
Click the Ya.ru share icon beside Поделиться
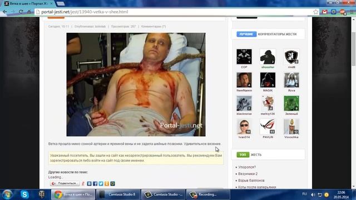pyautogui.click(x=83, y=183)
